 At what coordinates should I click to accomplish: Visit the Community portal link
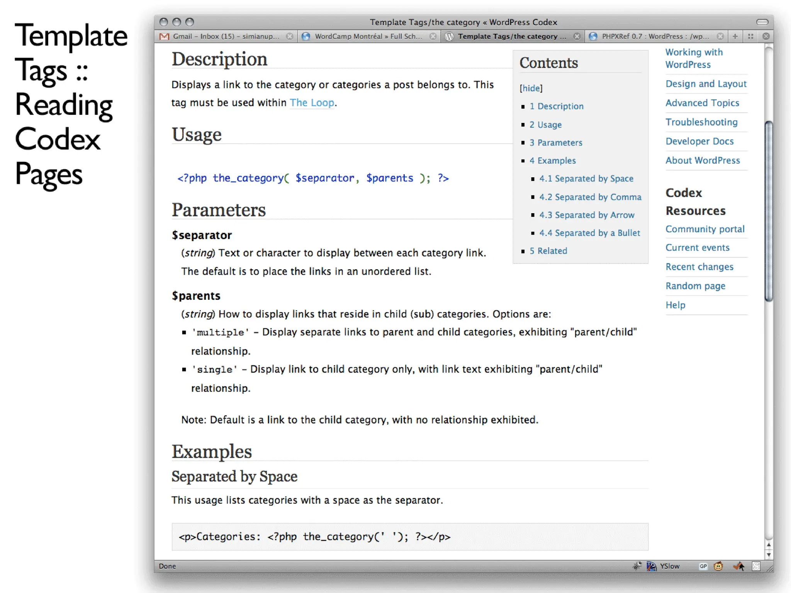705,229
